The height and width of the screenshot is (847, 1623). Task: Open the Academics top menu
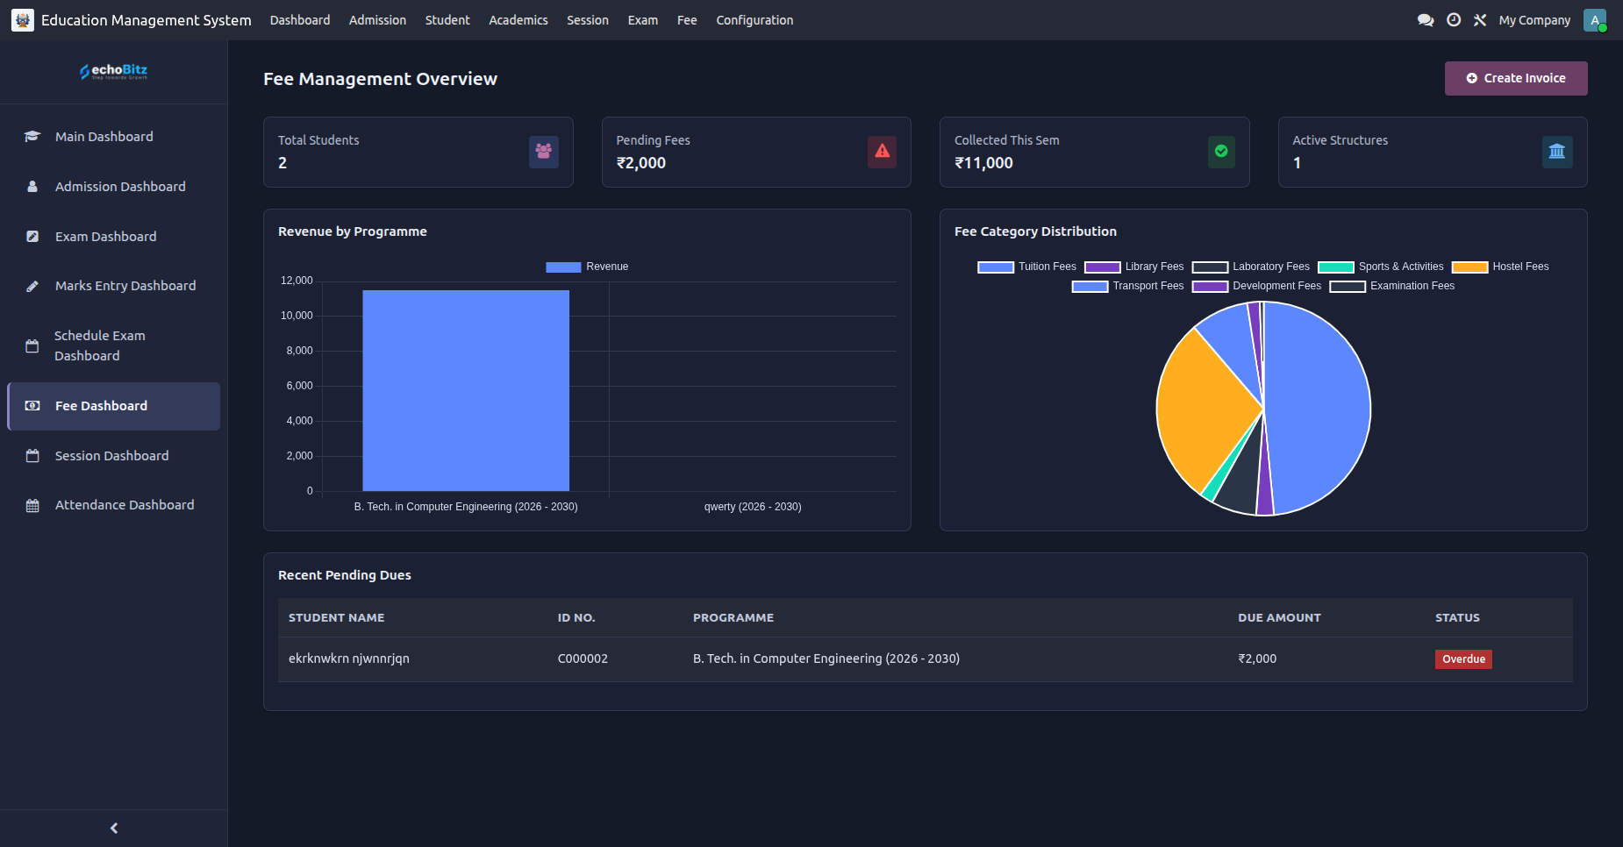pyautogui.click(x=518, y=20)
